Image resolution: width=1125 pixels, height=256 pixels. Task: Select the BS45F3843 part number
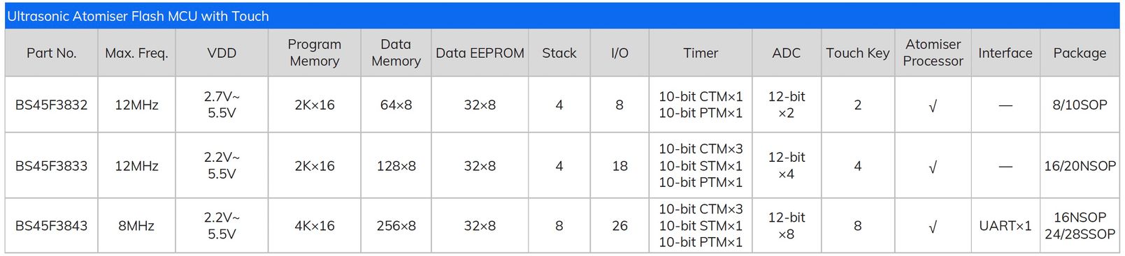pos(51,226)
